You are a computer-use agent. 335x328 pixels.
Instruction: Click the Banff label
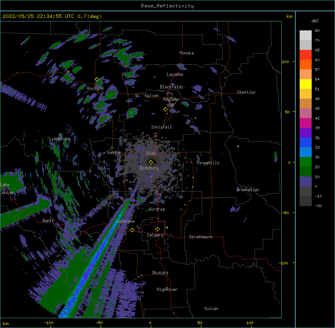coord(48,221)
